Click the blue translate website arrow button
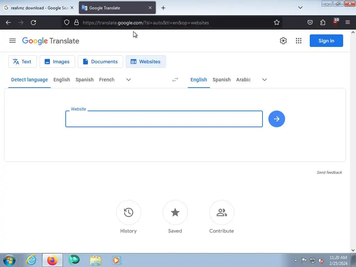The width and height of the screenshot is (356, 267). tap(276, 119)
